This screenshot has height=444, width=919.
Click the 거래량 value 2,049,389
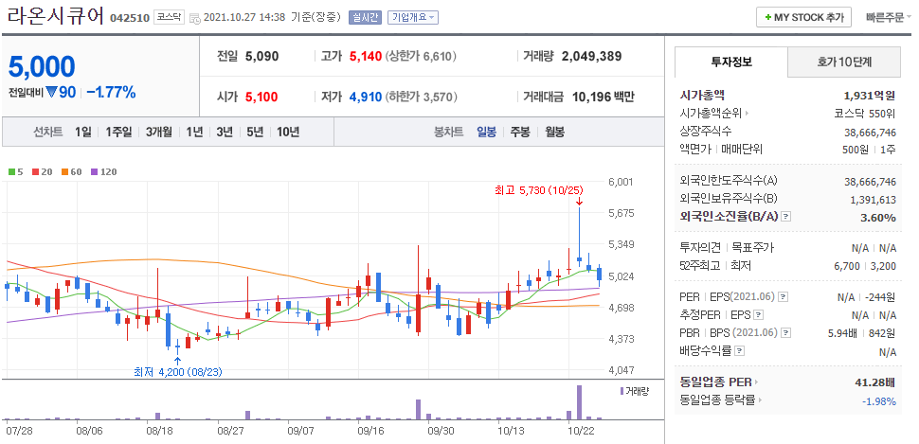tap(591, 57)
